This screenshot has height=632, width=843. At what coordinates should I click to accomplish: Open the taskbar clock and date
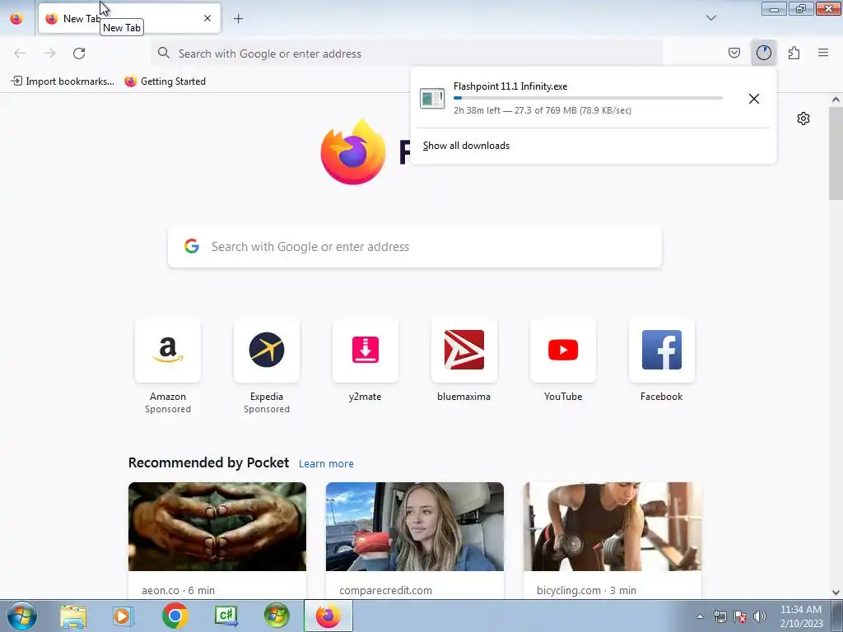801,616
